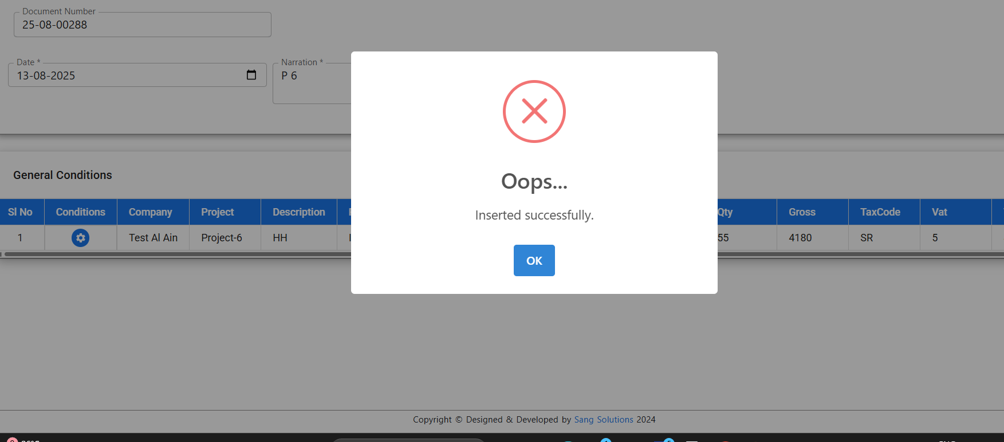Open the calendar date picker icon

point(251,75)
